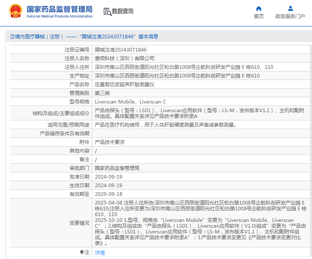This screenshot has height=259, width=312.
Task: Click the 数据查询 magnifier document icon
Action: (x=107, y=12)
